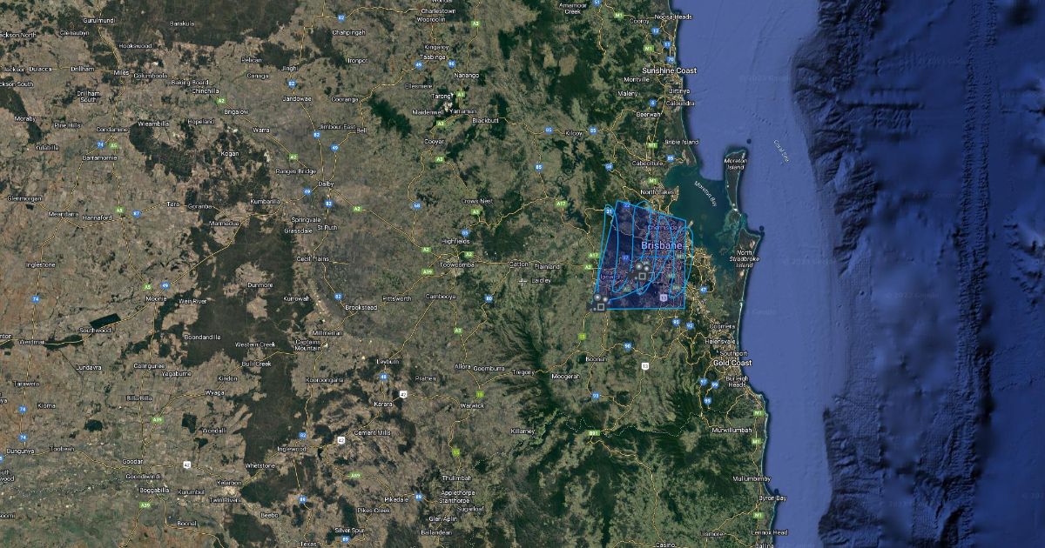The width and height of the screenshot is (1045, 548).
Task: Click the route 47 shield southeast of Brisbane
Action: click(x=702, y=289)
